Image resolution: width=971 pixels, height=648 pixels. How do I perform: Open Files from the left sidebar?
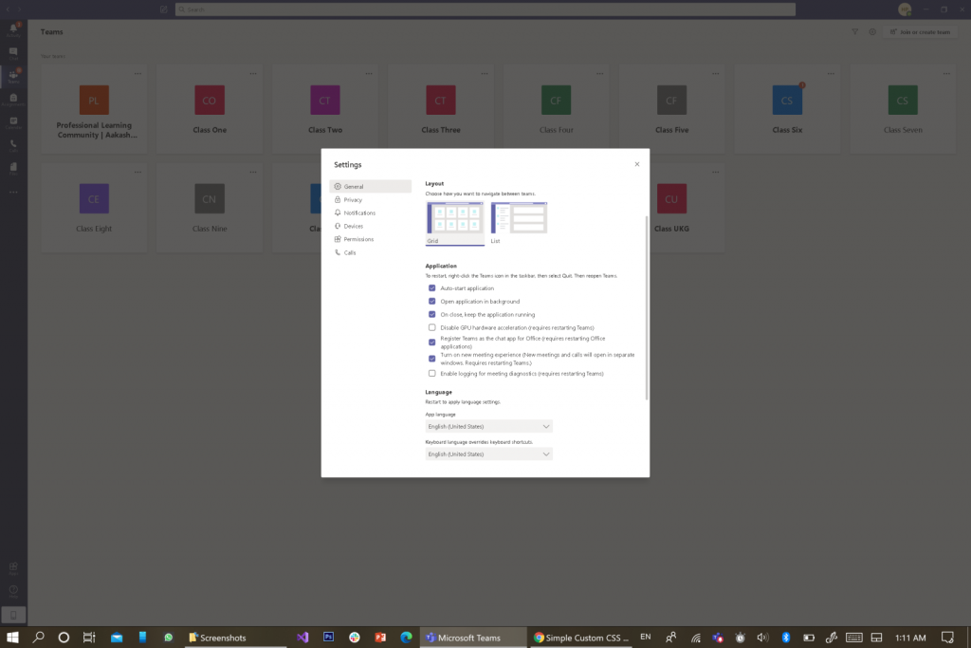tap(13, 168)
